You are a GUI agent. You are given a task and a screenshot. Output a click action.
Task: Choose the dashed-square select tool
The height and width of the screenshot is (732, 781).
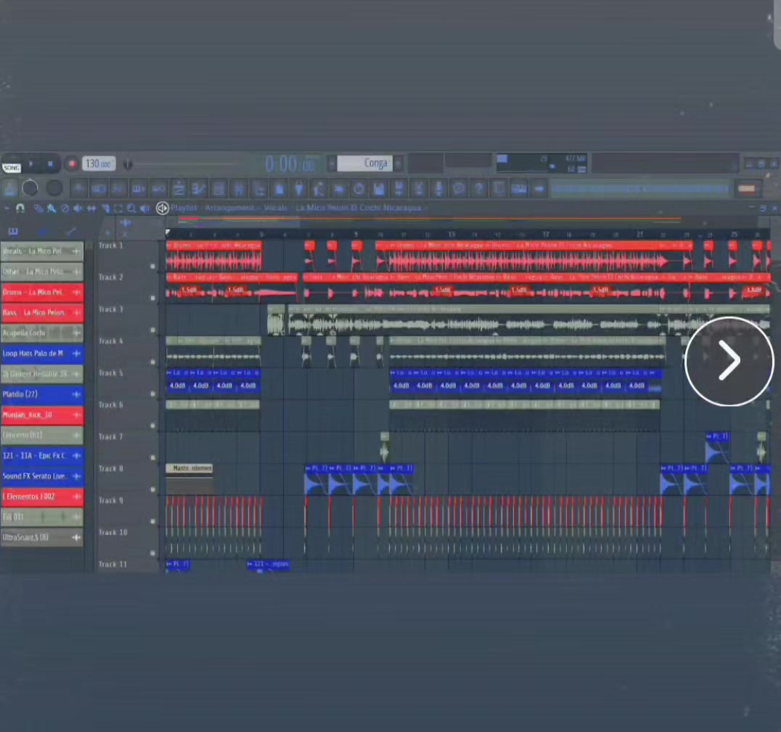[118, 208]
